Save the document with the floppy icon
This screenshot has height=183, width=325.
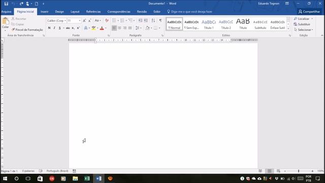coord(6,4)
